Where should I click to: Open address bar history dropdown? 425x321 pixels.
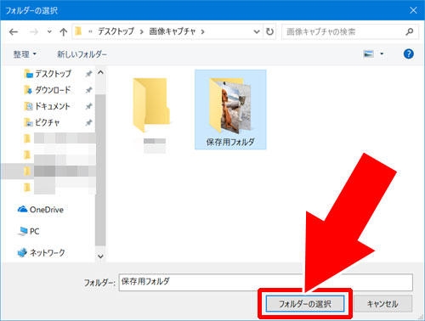[257, 31]
